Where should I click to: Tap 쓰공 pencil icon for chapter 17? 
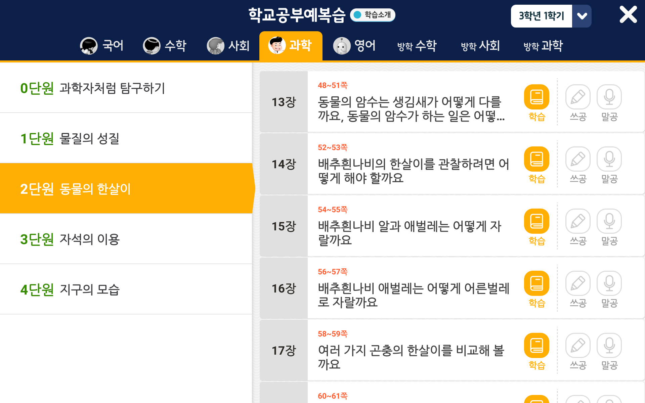pos(578,346)
